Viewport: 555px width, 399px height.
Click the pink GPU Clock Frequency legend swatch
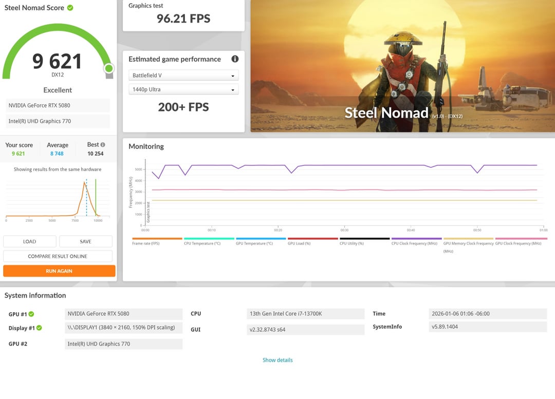tap(520, 239)
